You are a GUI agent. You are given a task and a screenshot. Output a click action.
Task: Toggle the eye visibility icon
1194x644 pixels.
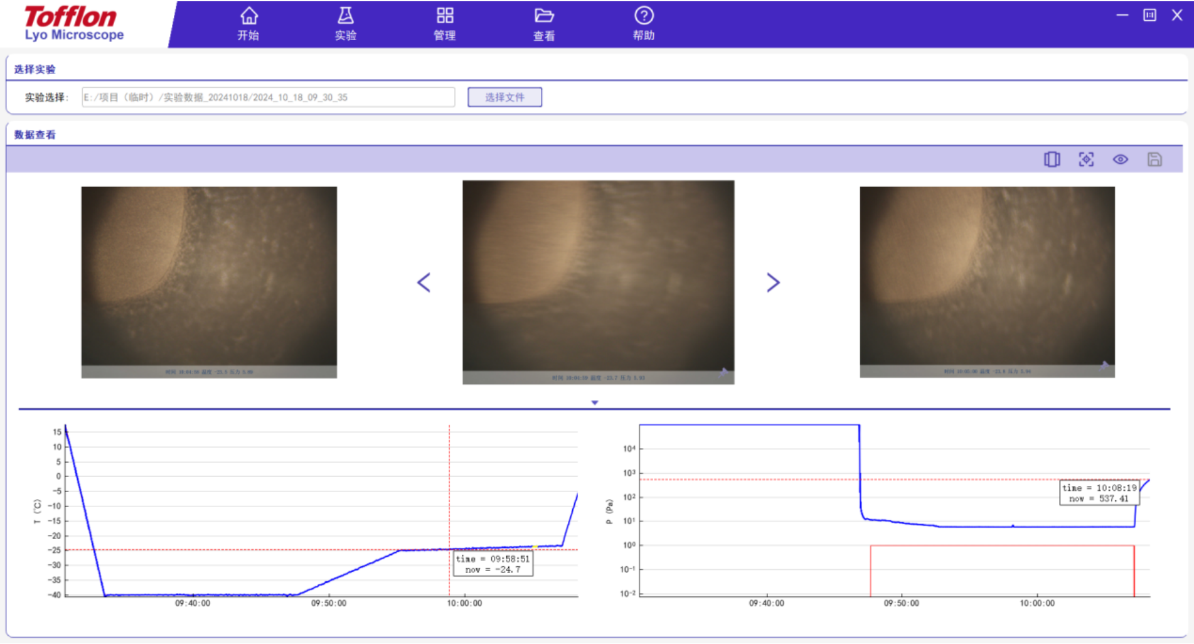click(x=1121, y=159)
